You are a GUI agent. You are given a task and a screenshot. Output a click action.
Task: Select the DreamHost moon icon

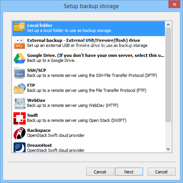20,147
